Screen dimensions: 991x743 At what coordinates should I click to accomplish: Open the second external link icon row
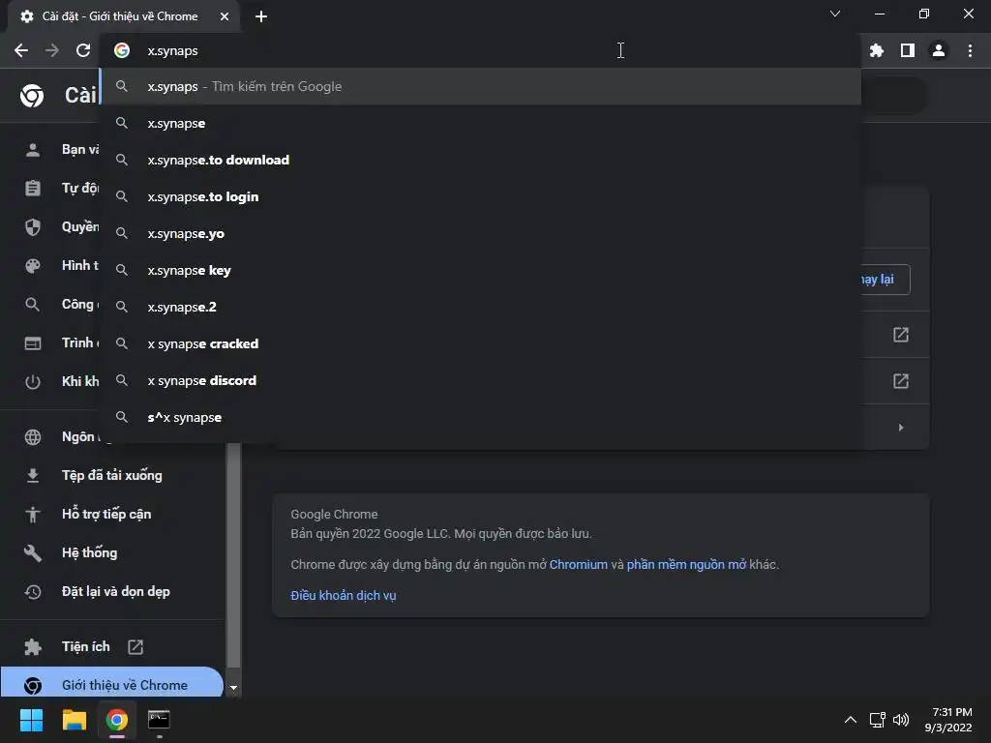(901, 381)
